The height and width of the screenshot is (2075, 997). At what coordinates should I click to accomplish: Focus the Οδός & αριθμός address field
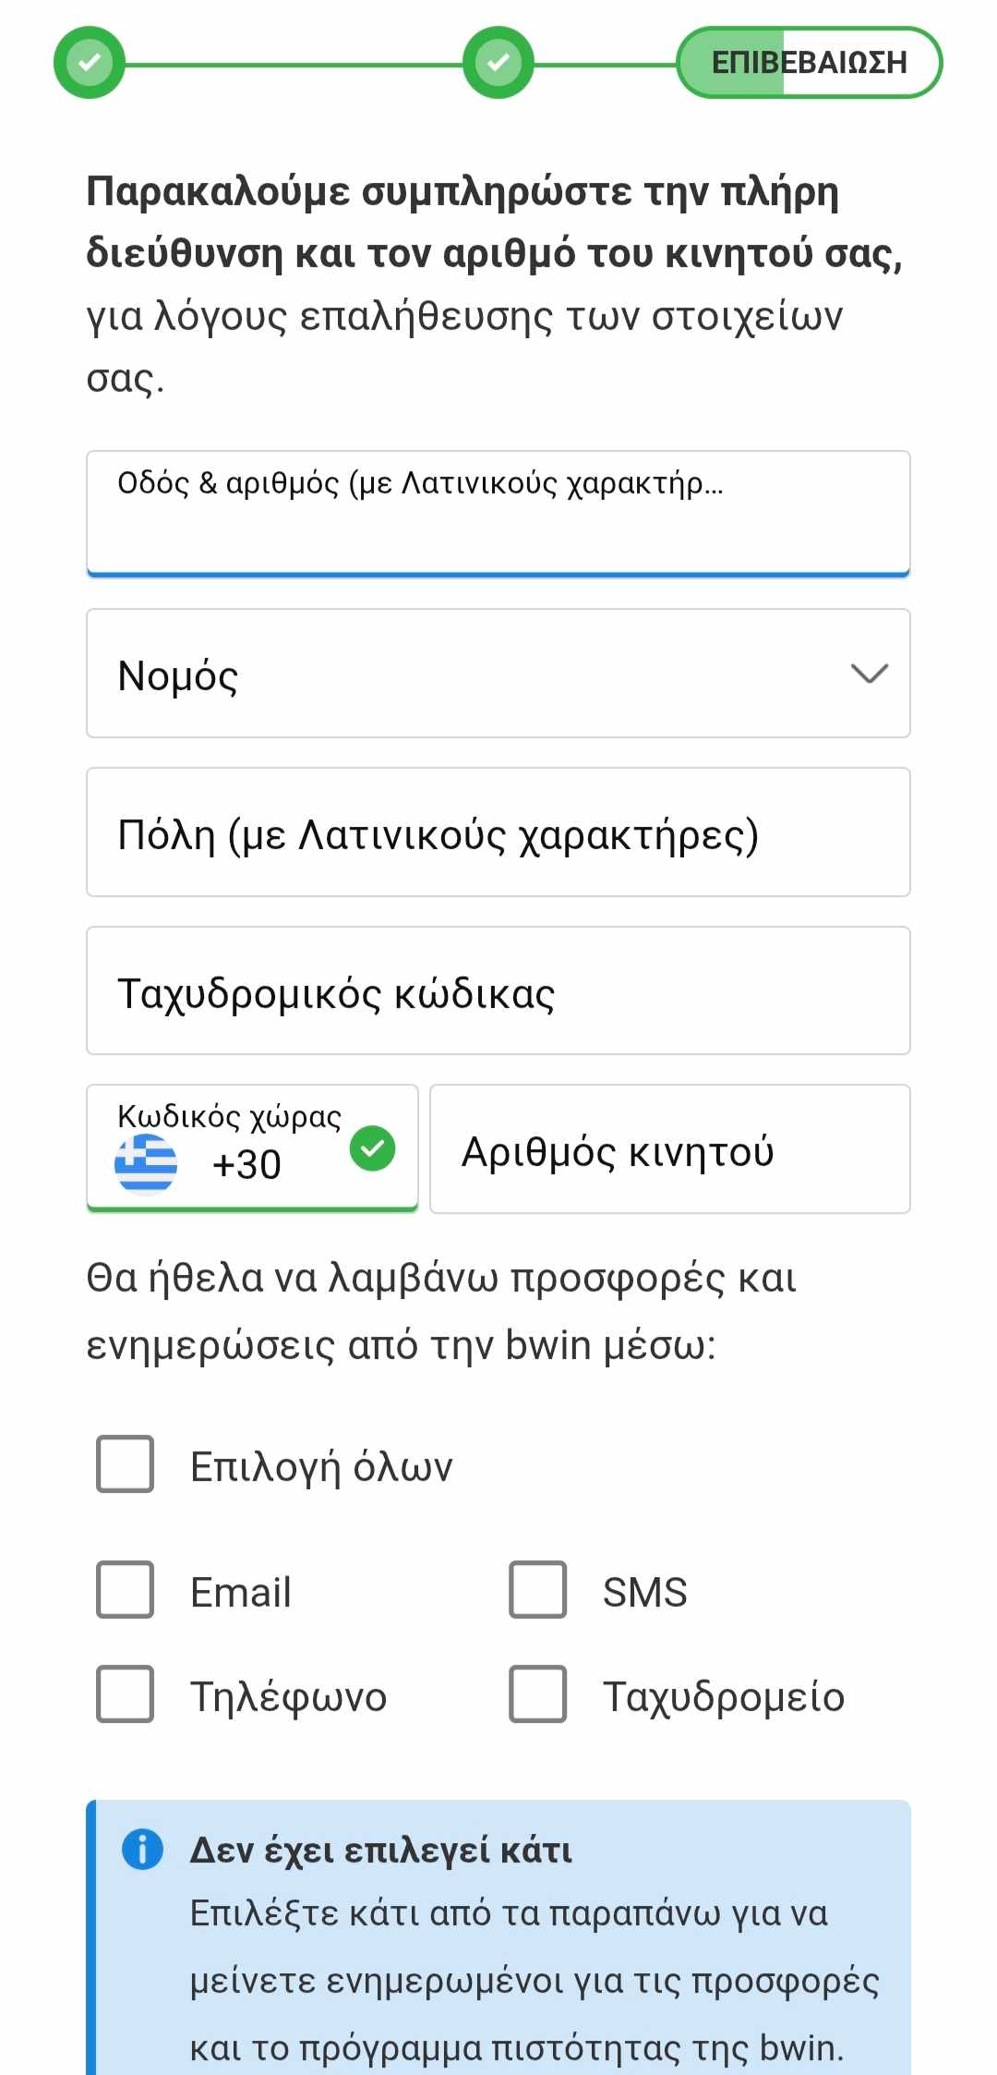click(498, 514)
